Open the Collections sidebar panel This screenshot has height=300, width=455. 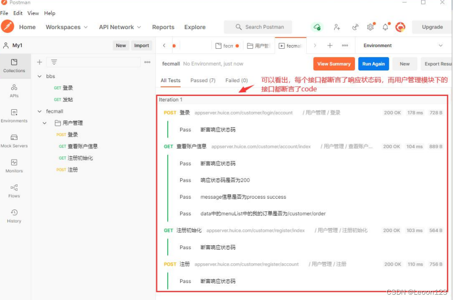point(14,66)
